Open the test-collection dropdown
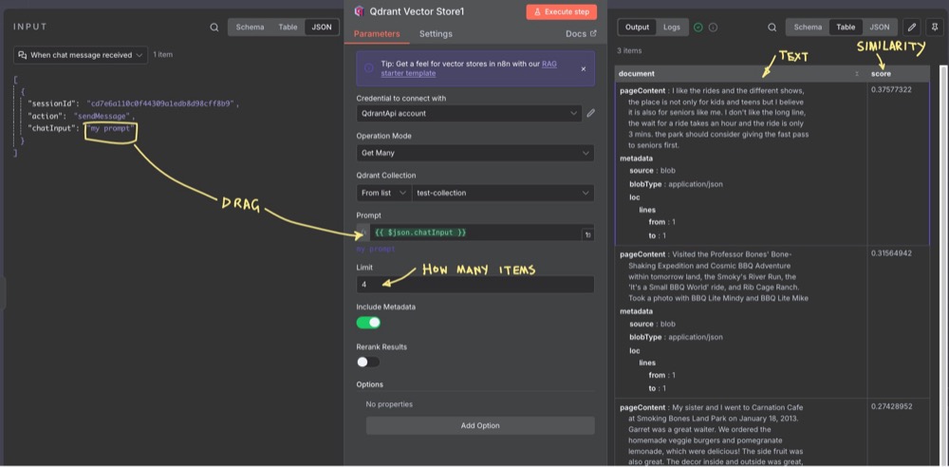This screenshot has width=949, height=467. coord(503,194)
